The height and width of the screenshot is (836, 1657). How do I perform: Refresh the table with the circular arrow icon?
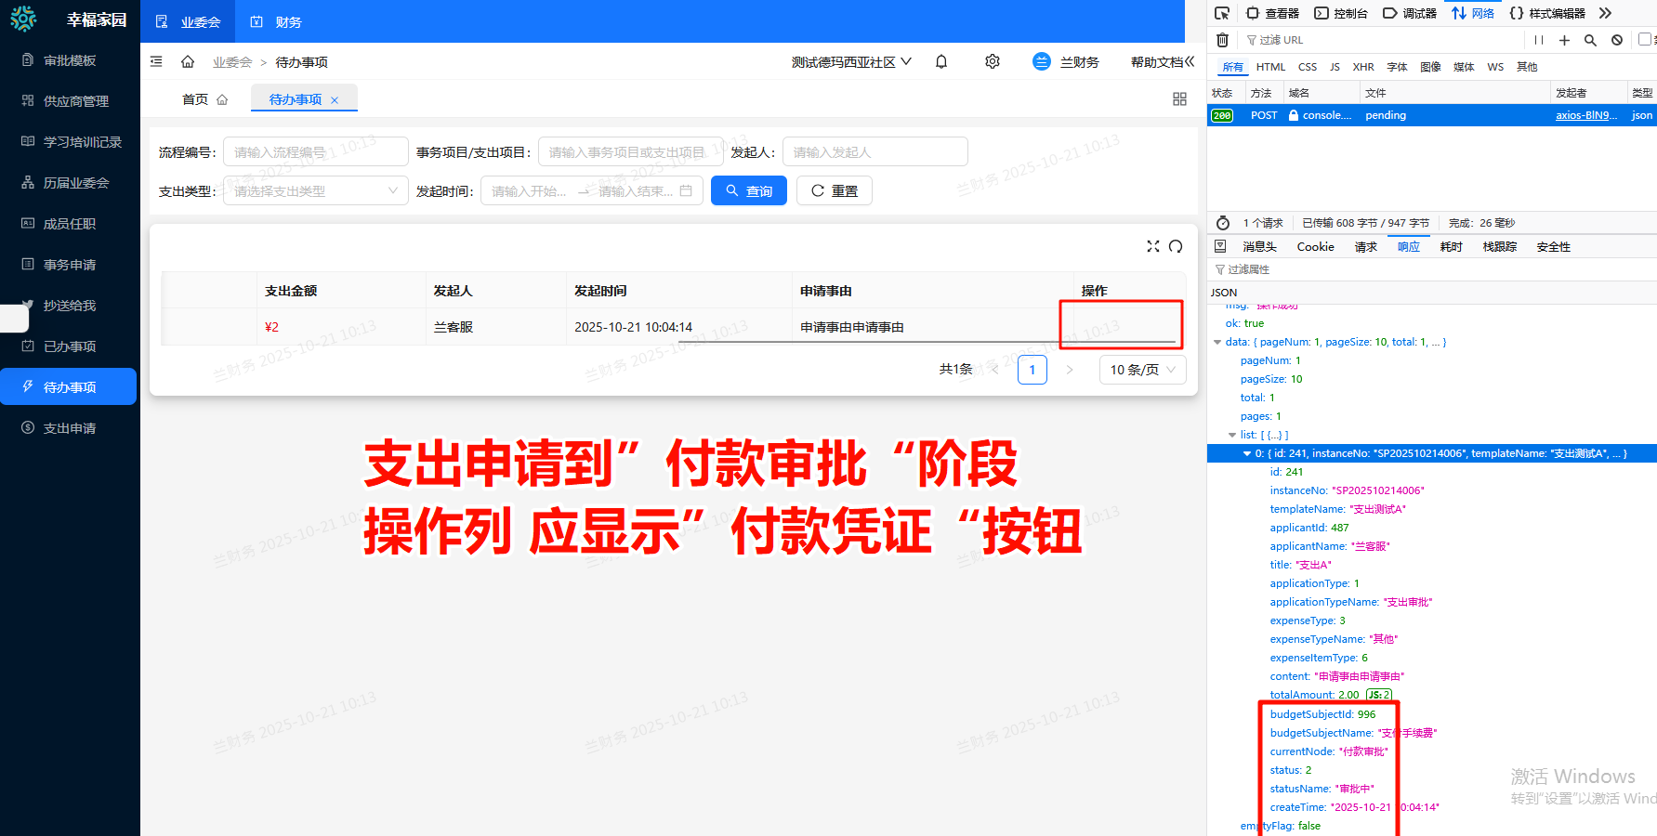pos(1176,246)
